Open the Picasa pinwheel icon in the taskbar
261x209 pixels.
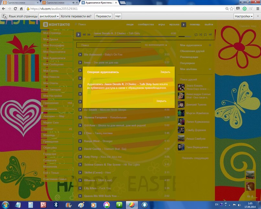(x=106, y=205)
